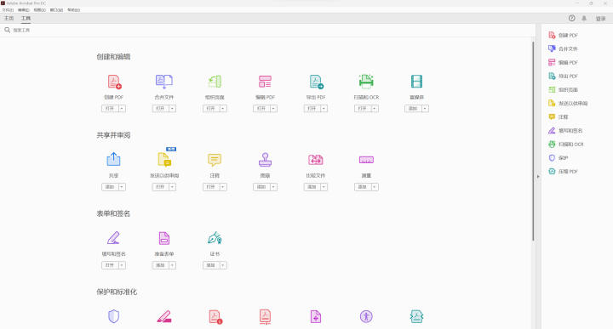Open the 文件 menu

point(8,10)
